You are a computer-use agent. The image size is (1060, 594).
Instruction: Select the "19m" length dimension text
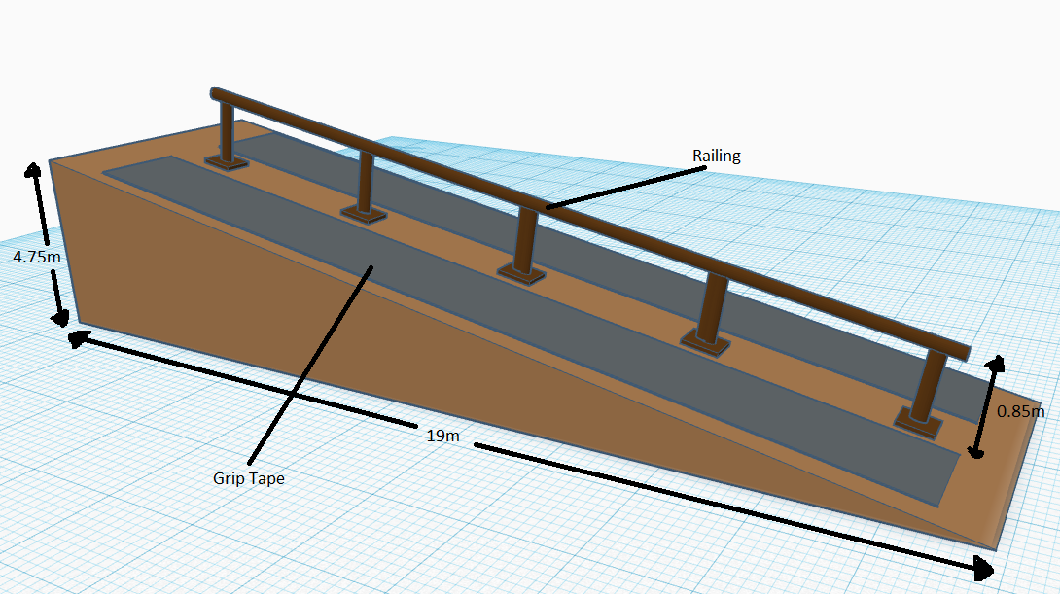(442, 436)
